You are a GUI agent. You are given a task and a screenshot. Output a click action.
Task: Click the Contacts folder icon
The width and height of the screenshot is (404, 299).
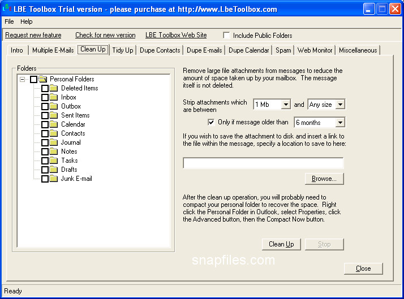54,133
